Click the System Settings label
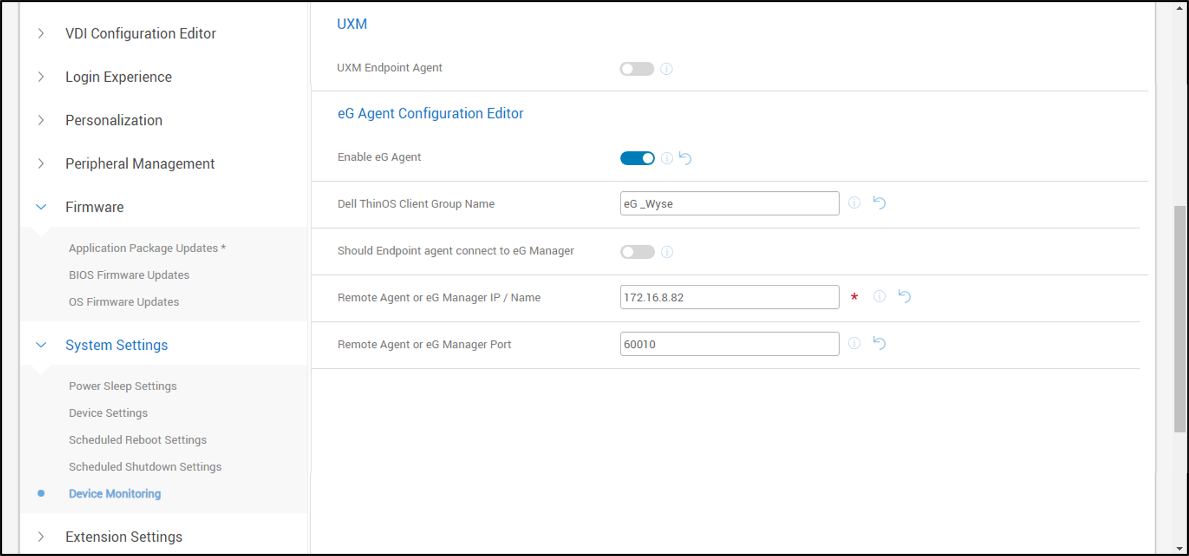This screenshot has height=556, width=1189. click(116, 345)
